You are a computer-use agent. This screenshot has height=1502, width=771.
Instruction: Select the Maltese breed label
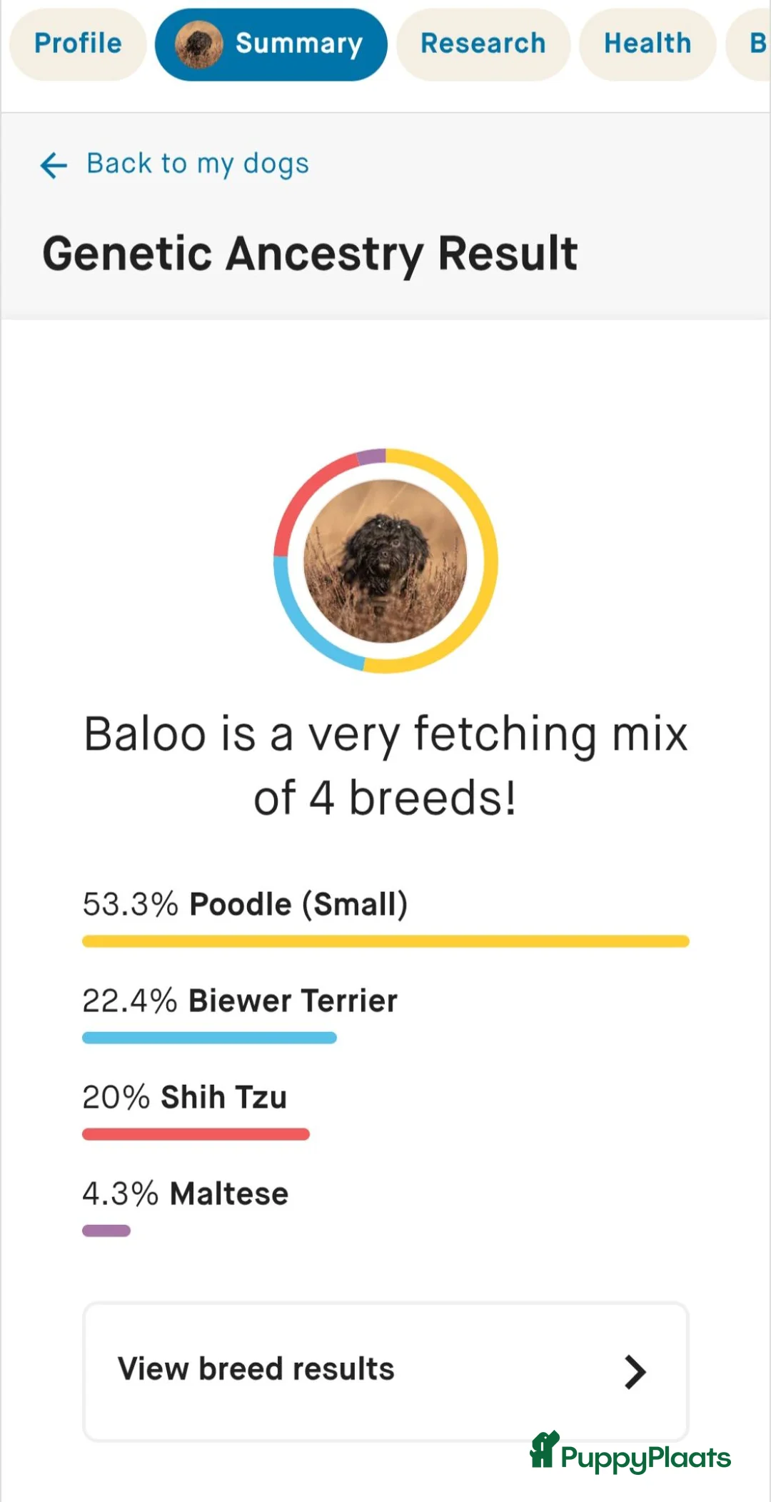229,1193
